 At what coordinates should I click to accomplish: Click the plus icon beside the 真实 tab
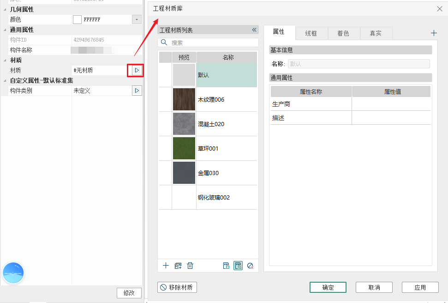[x=434, y=33]
